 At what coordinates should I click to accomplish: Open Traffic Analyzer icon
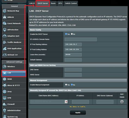(x=5, y=42)
